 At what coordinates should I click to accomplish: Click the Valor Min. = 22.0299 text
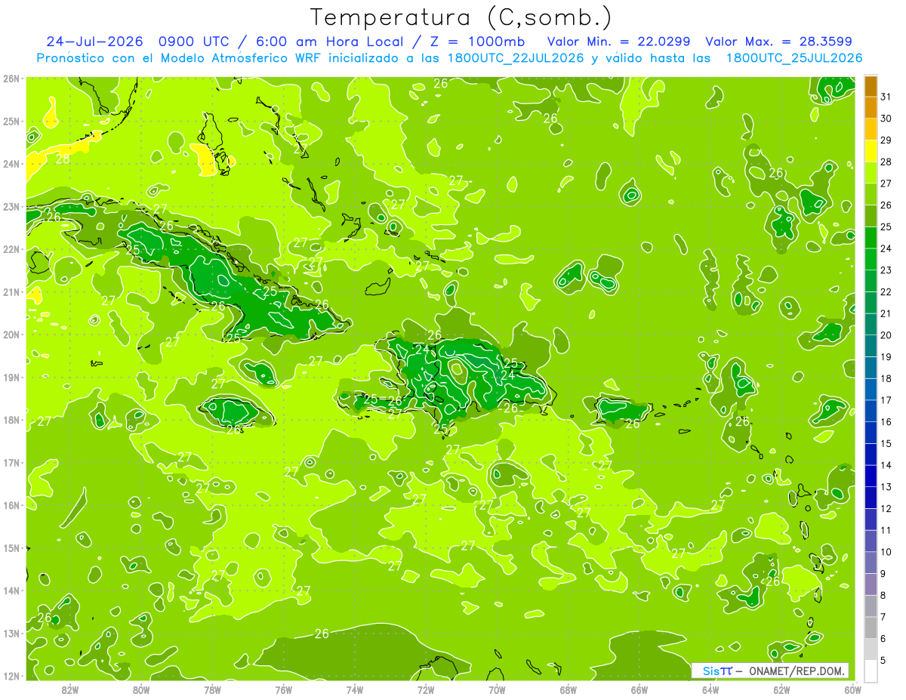point(618,42)
